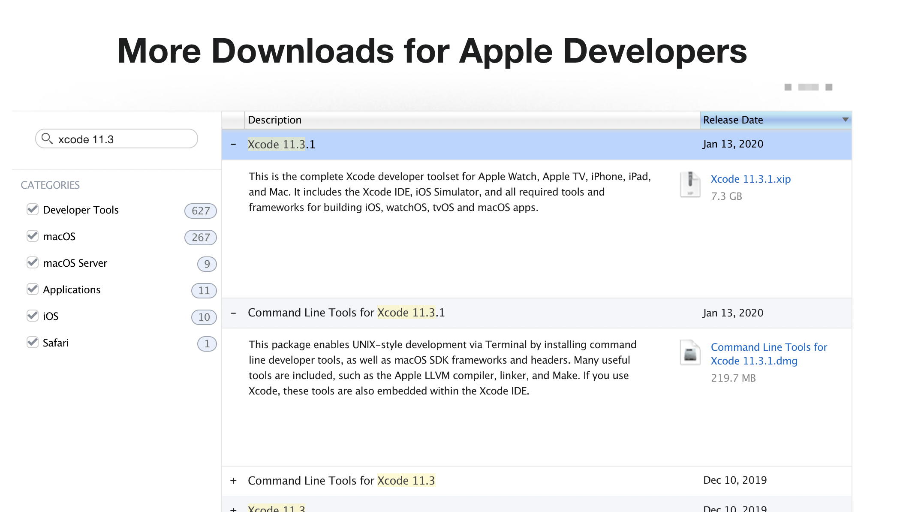Click the Applications count badge 11
897x512 pixels.
click(204, 290)
